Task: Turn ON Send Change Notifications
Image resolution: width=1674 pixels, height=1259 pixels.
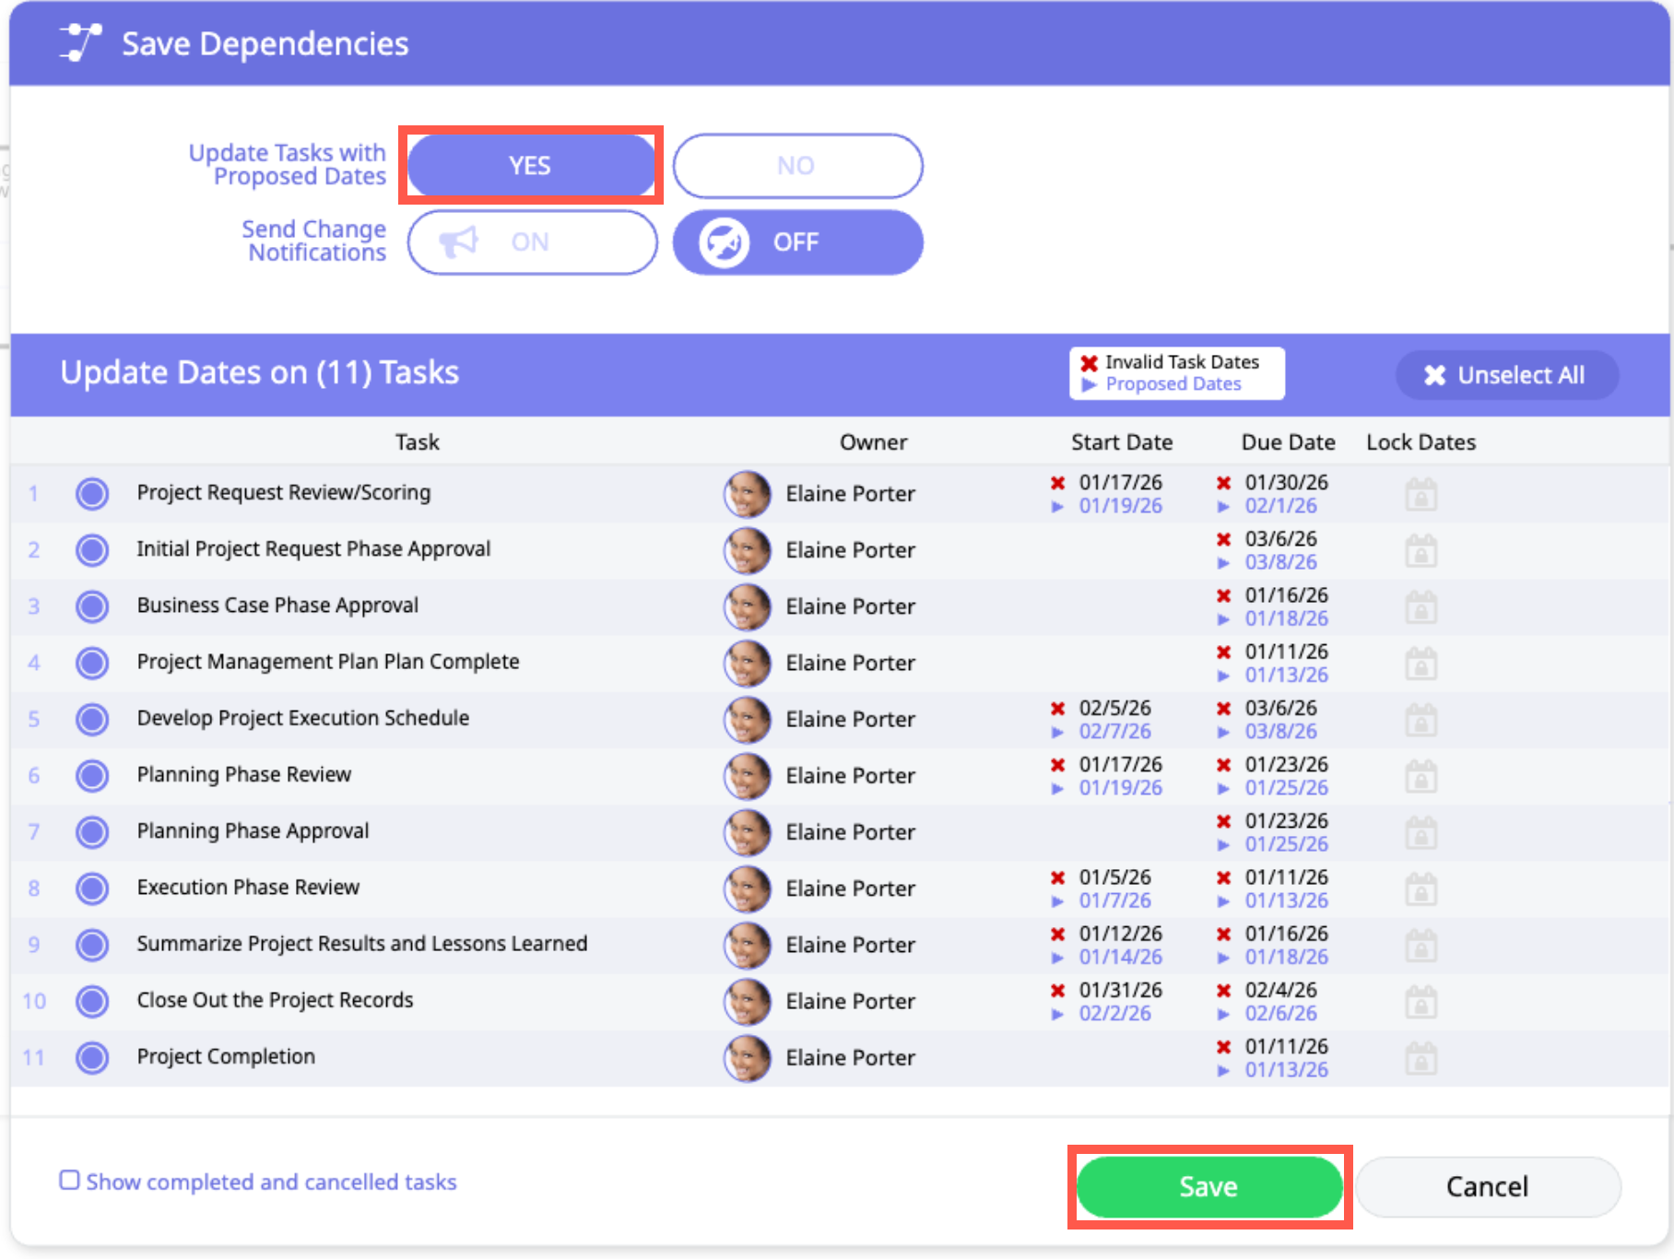Action: 532,242
